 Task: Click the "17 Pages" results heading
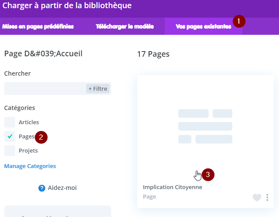(153, 54)
